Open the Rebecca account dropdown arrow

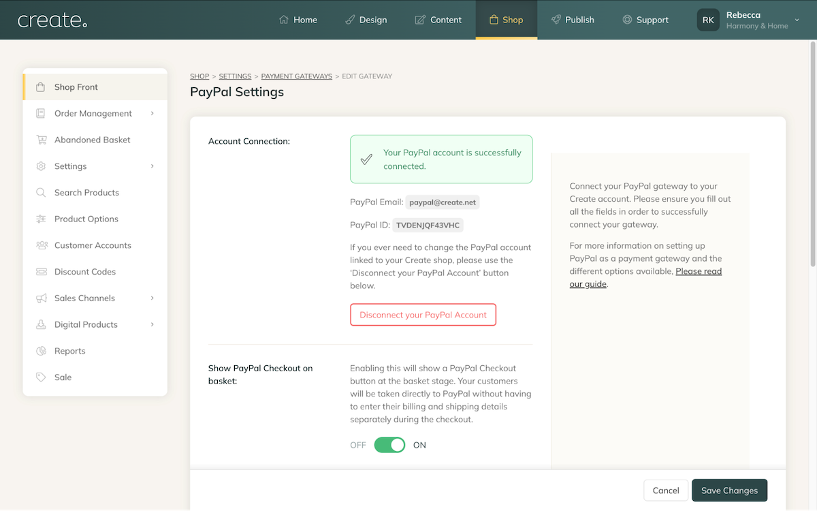[797, 20]
